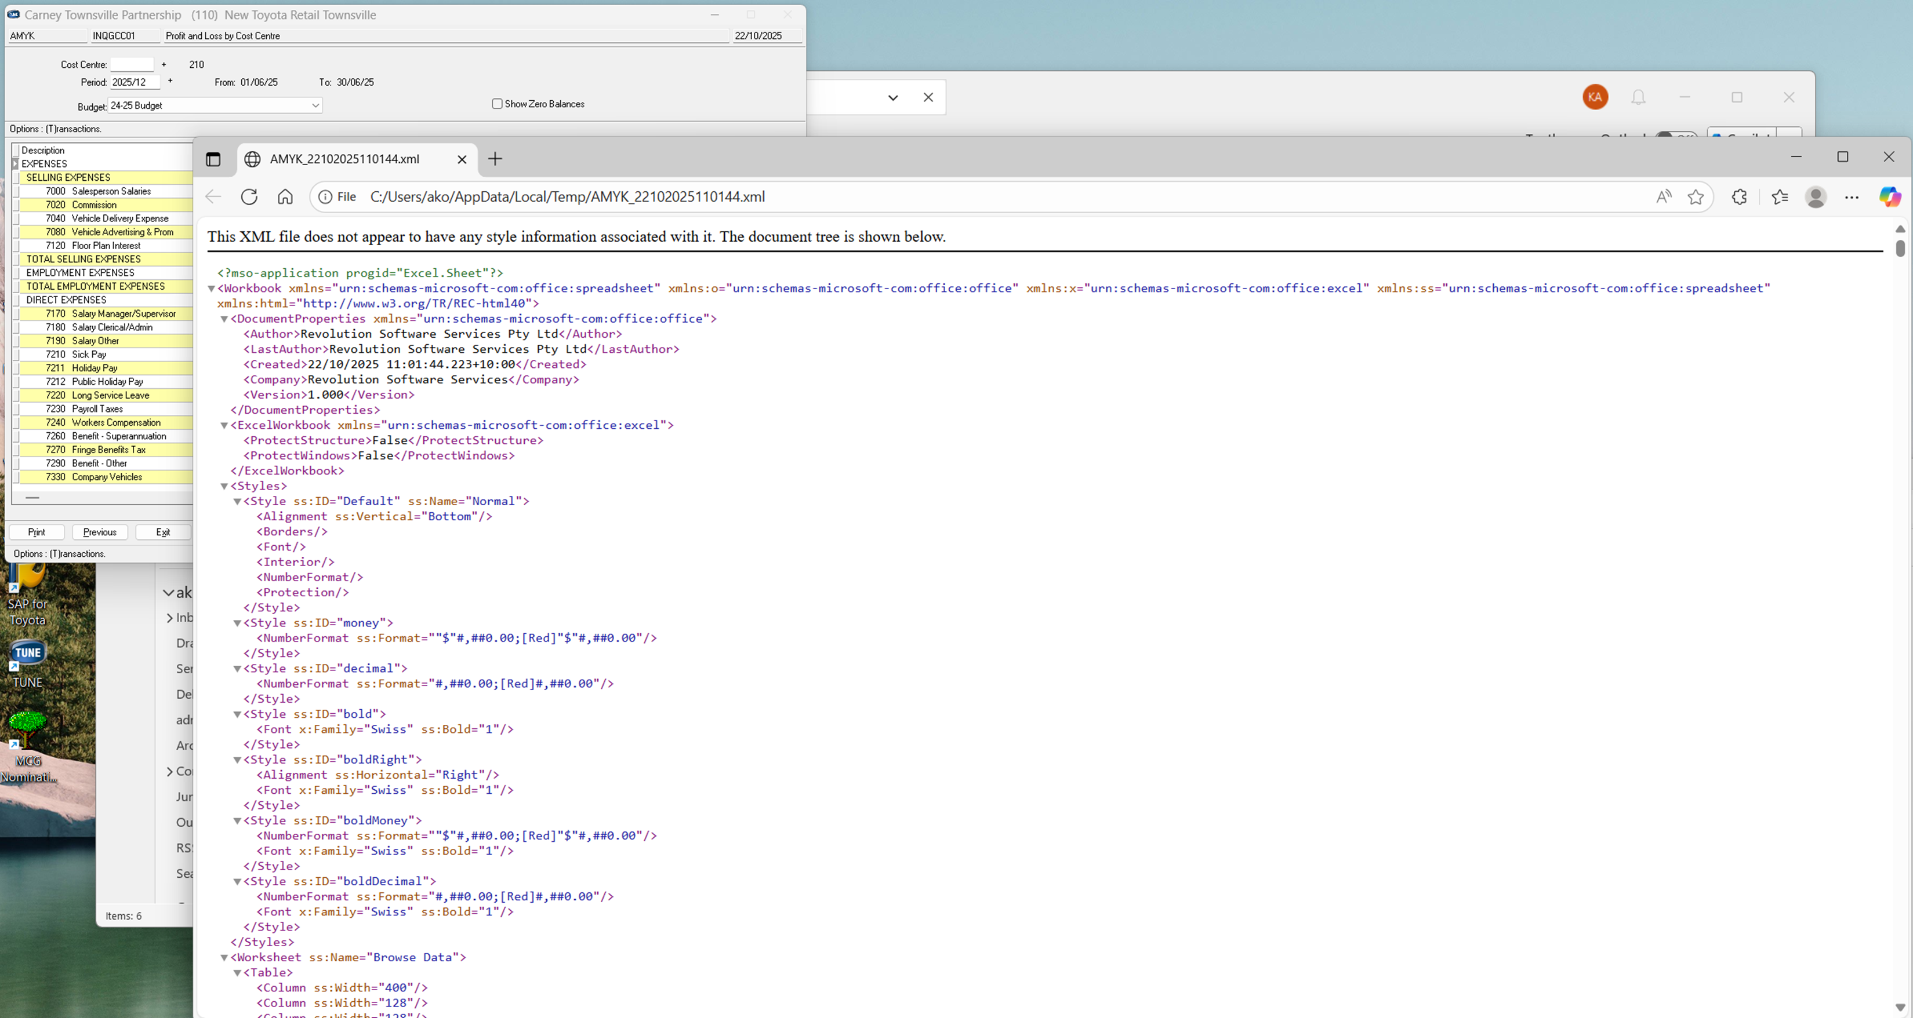Open Read aloud for this page
This screenshot has height=1018, width=1913.
coord(1664,196)
